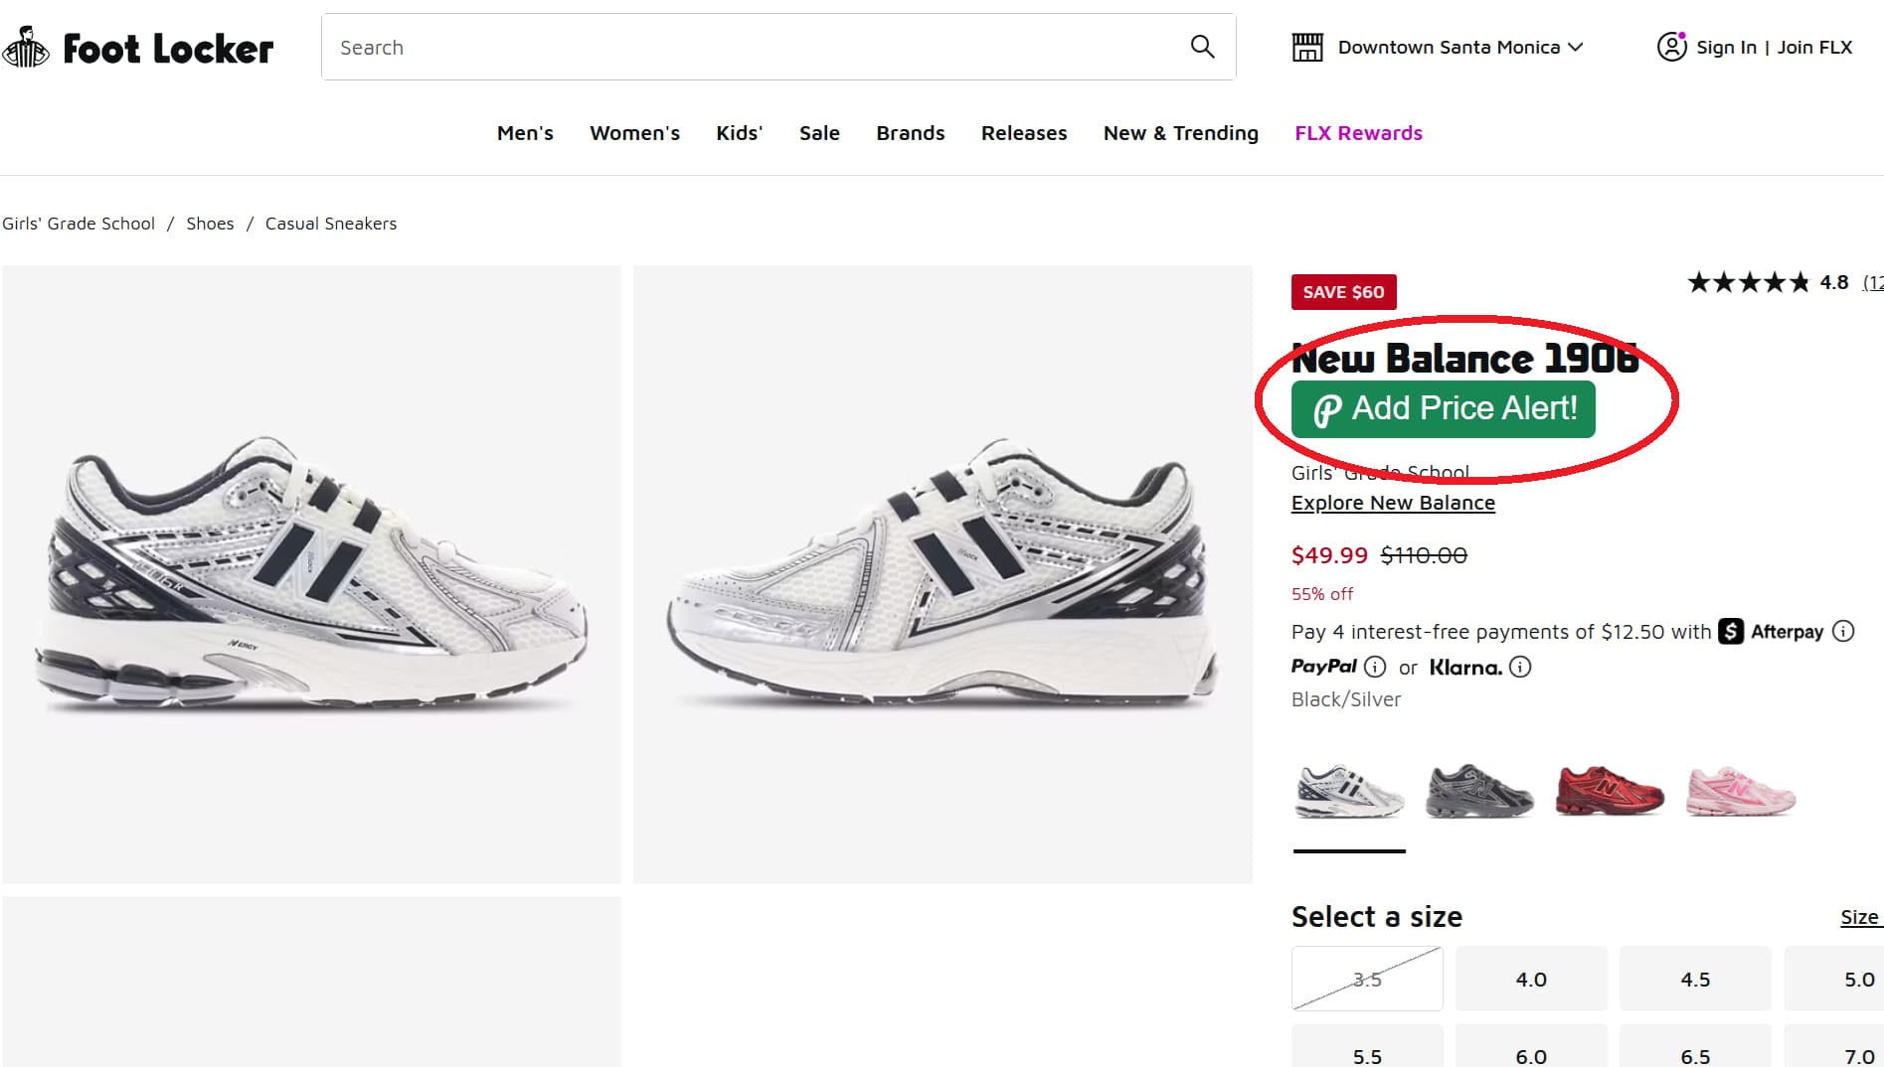1884x1067 pixels.
Task: Select size 6.0
Action: pyautogui.click(x=1531, y=1046)
